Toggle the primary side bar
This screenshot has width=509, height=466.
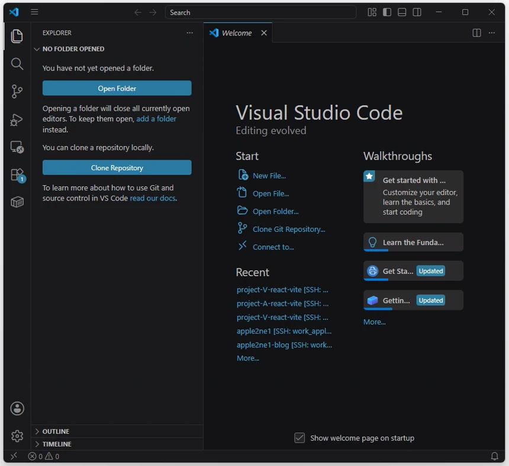387,12
